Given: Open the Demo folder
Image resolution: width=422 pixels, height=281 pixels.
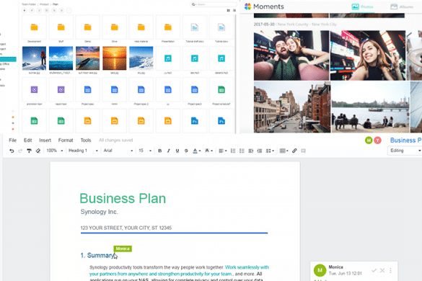Looking at the screenshot, I should (x=88, y=27).
